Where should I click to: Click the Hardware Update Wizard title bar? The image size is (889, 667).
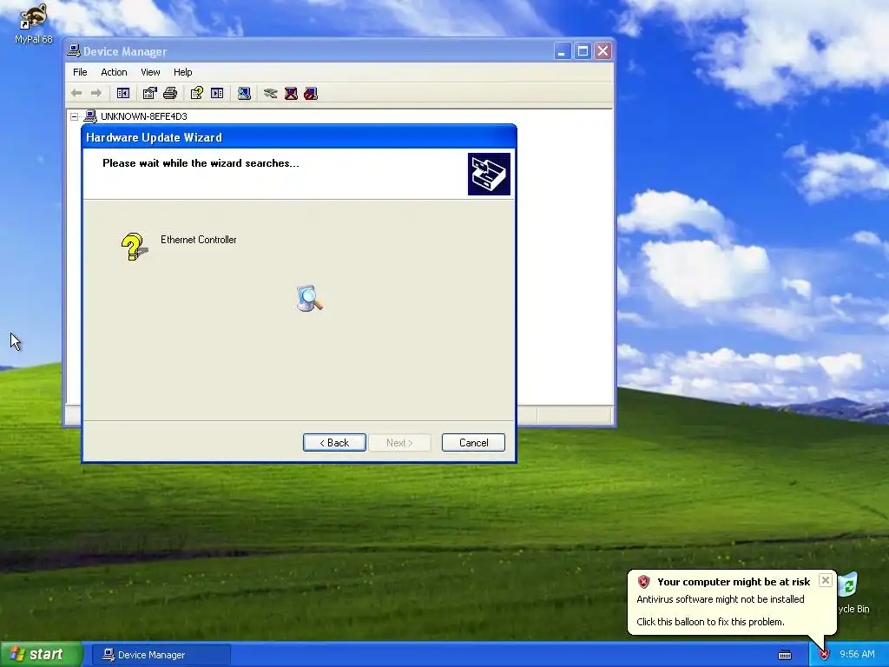point(299,137)
